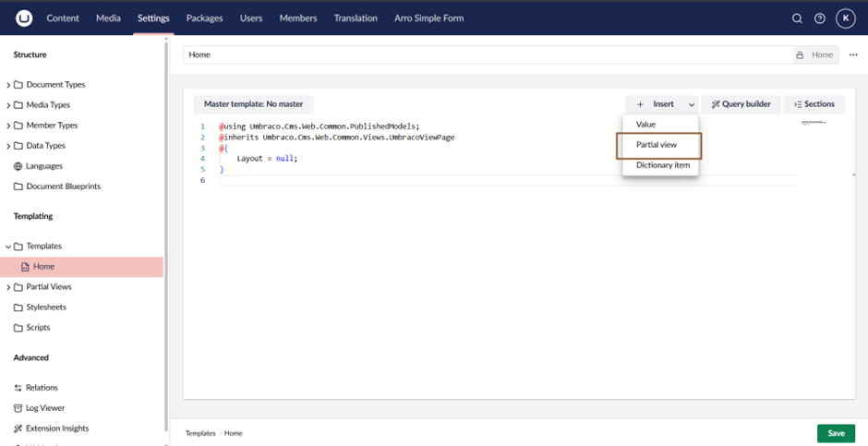Click the Home breadcrumb text
Screen dimensions: 868x446
(233, 433)
